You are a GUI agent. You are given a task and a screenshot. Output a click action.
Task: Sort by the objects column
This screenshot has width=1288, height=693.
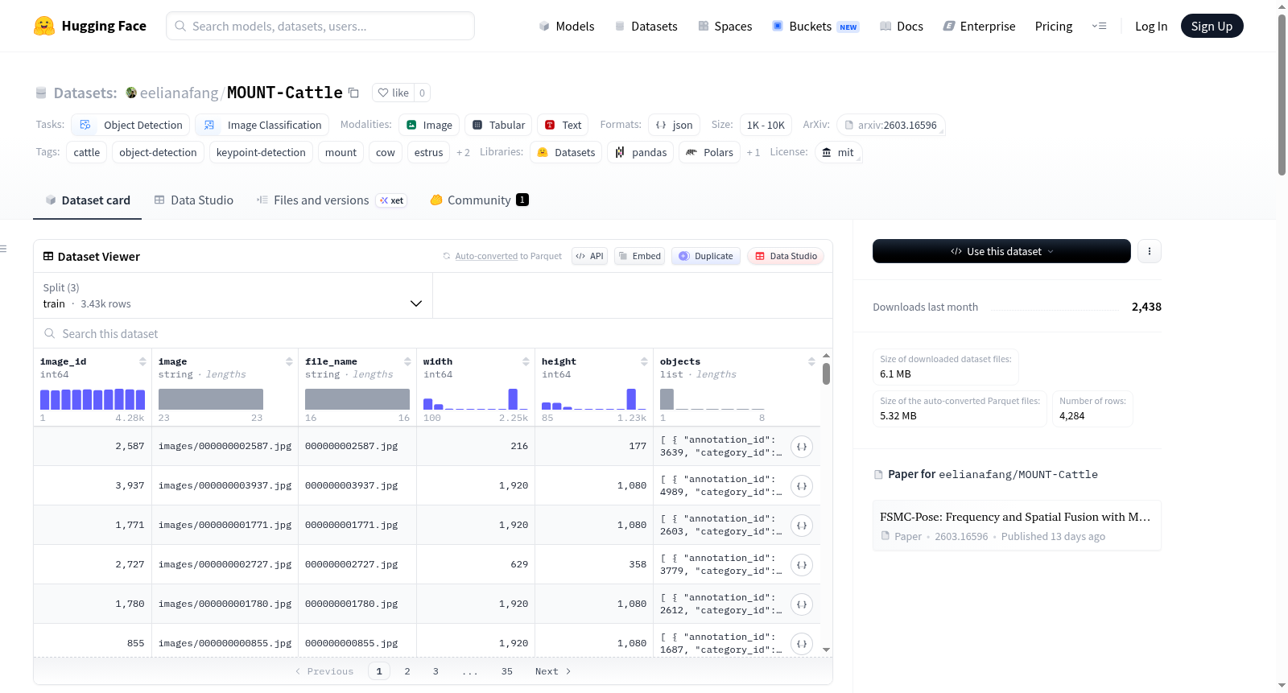tap(811, 361)
